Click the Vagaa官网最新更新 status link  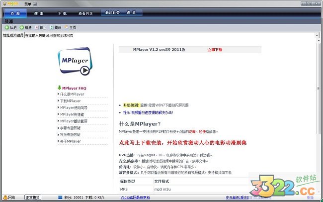click(x=135, y=198)
